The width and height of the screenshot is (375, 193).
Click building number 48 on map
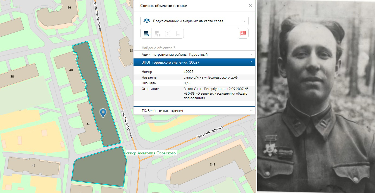pyautogui.click(x=71, y=70)
